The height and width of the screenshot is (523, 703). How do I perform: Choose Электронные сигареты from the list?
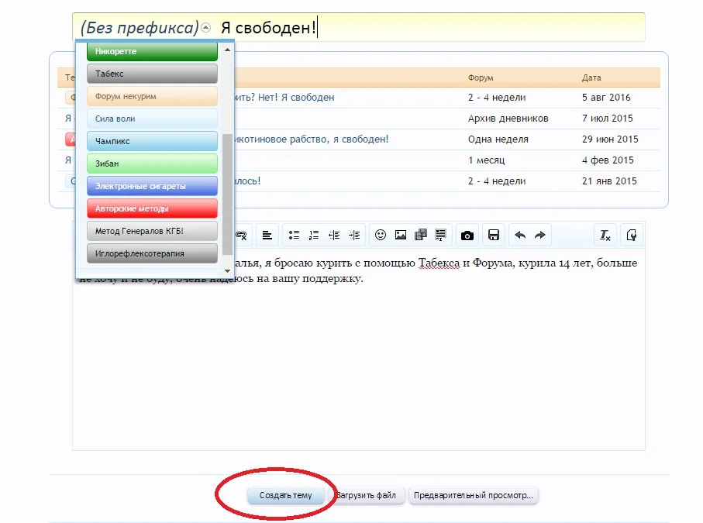tap(151, 185)
